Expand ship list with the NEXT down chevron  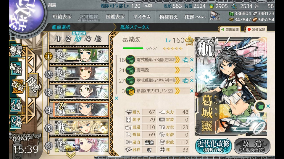tap(70, 154)
